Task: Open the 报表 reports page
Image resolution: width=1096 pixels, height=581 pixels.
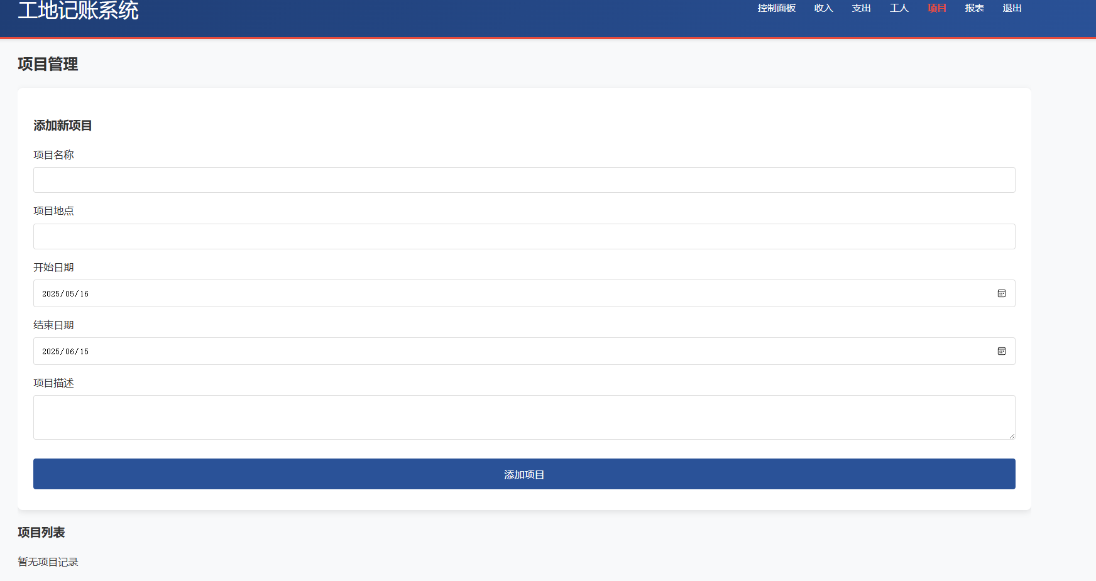Action: pyautogui.click(x=974, y=8)
